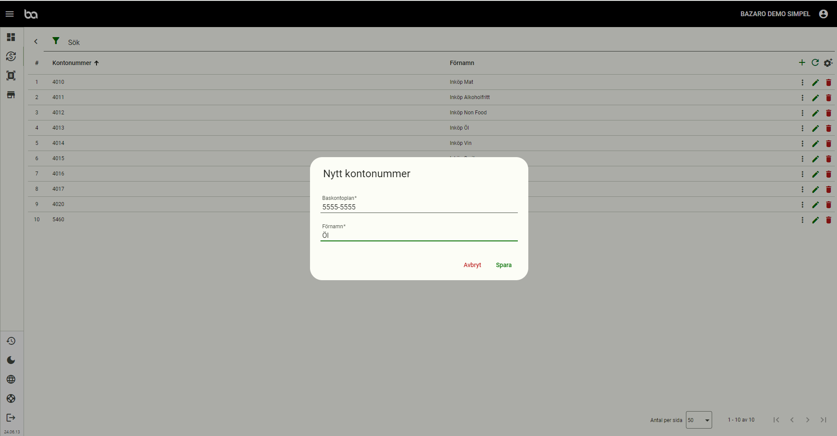Open the support lifebuoy icon

pyautogui.click(x=11, y=398)
